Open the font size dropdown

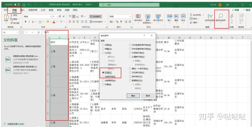(x=57, y=16)
